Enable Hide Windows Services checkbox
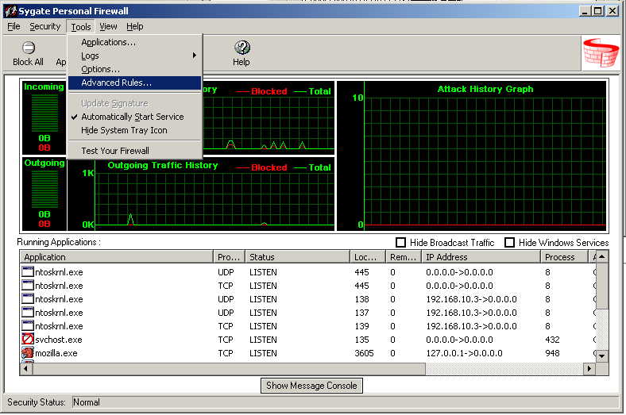 510,243
